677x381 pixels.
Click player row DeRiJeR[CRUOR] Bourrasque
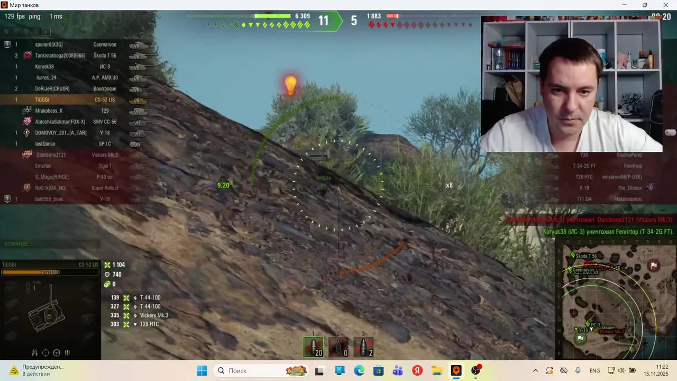(x=77, y=89)
